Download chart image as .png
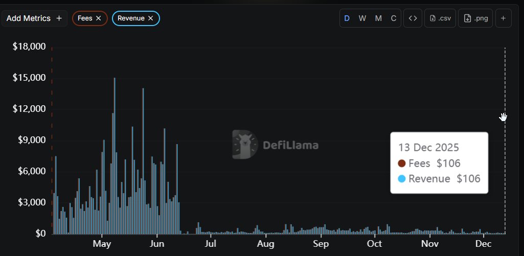 coord(475,18)
